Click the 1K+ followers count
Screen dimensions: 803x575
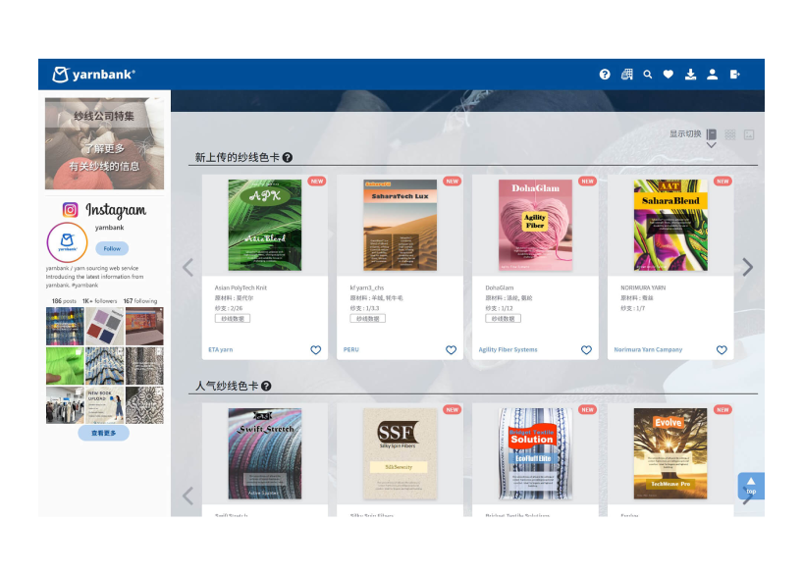99,301
